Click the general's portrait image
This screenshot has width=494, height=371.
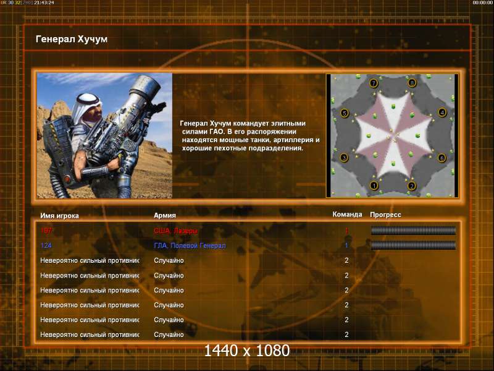tap(104, 135)
